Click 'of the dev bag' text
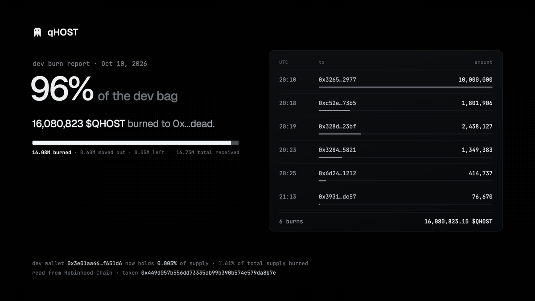This screenshot has width=535, height=301. pos(137,96)
